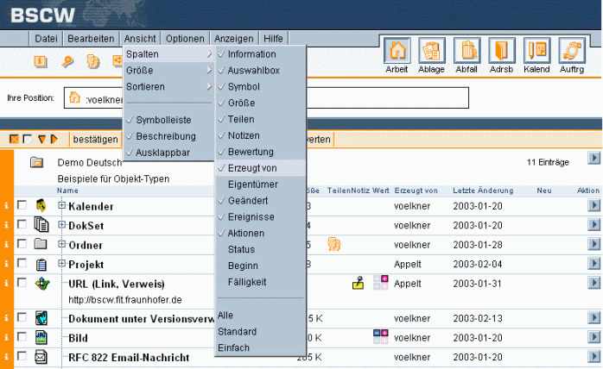Open action menu for Kalender row
The width and height of the screenshot is (603, 369).
pos(593,205)
